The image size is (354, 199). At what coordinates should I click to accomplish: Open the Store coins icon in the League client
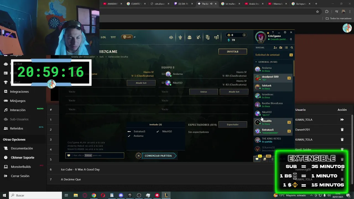click(x=217, y=37)
